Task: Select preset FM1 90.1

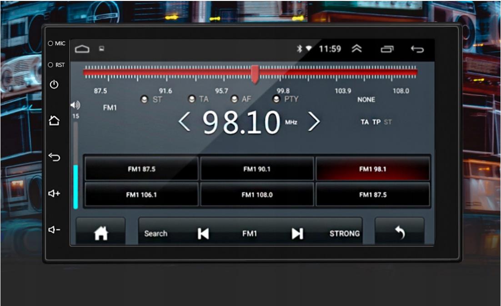Action: (x=257, y=169)
